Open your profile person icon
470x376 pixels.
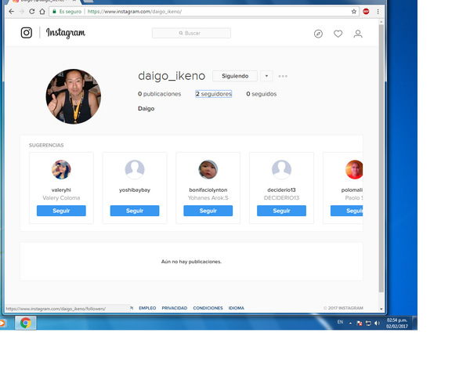coord(358,34)
